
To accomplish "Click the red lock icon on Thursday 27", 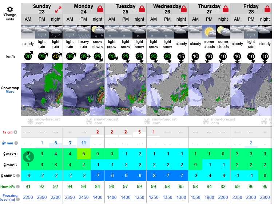I will (225, 9).
